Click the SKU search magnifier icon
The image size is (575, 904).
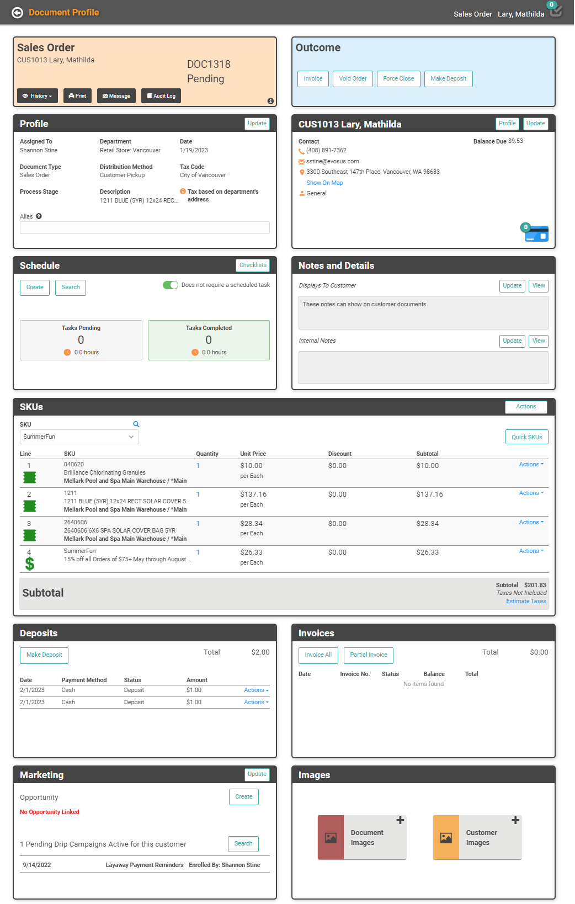(x=136, y=424)
